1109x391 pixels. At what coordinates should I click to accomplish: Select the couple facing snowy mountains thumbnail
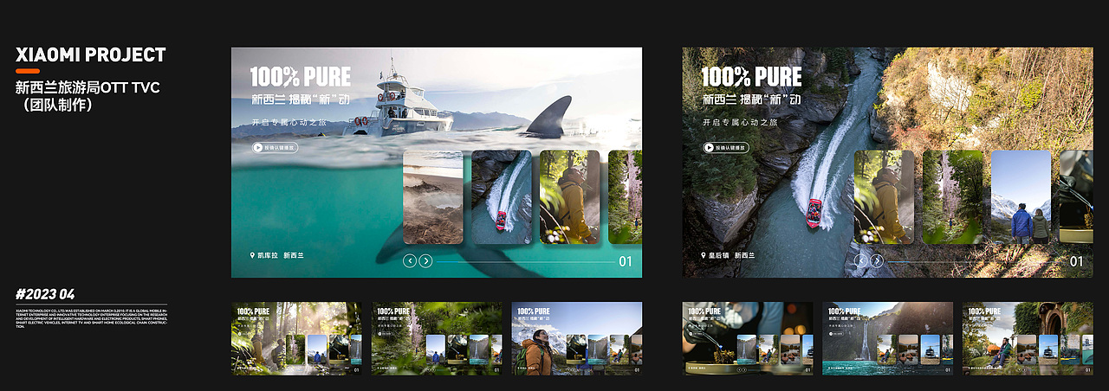[x=1021, y=197]
